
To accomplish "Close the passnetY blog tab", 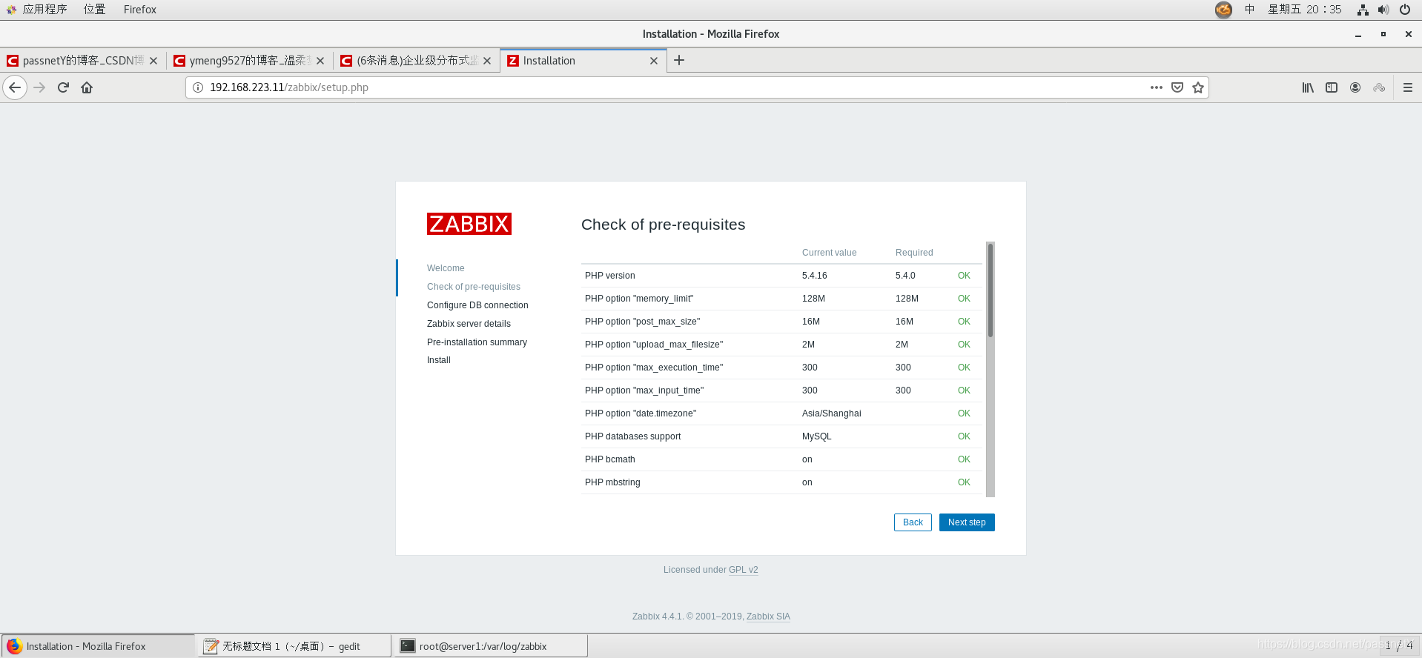I will pyautogui.click(x=153, y=61).
